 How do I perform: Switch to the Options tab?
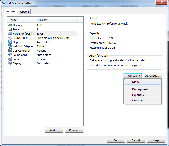tap(25, 12)
